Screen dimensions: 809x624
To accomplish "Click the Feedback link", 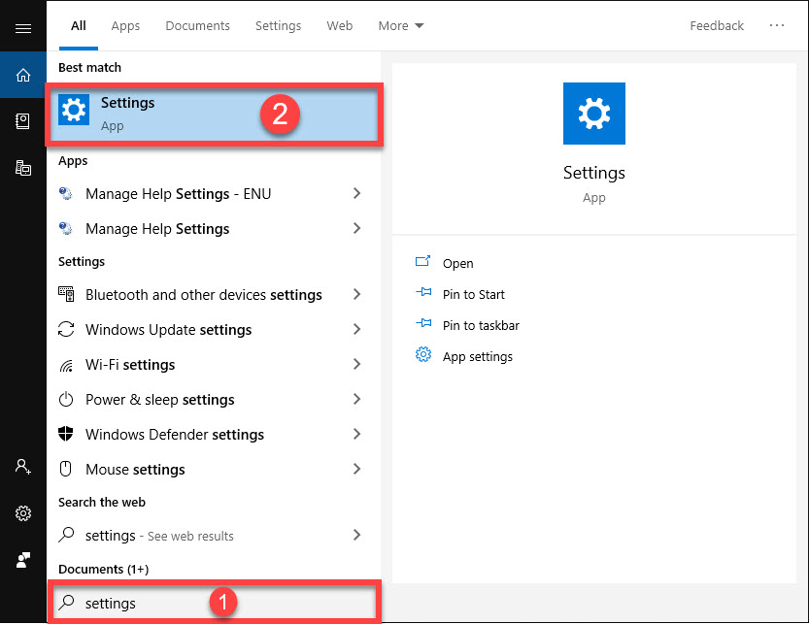I will coord(717,26).
